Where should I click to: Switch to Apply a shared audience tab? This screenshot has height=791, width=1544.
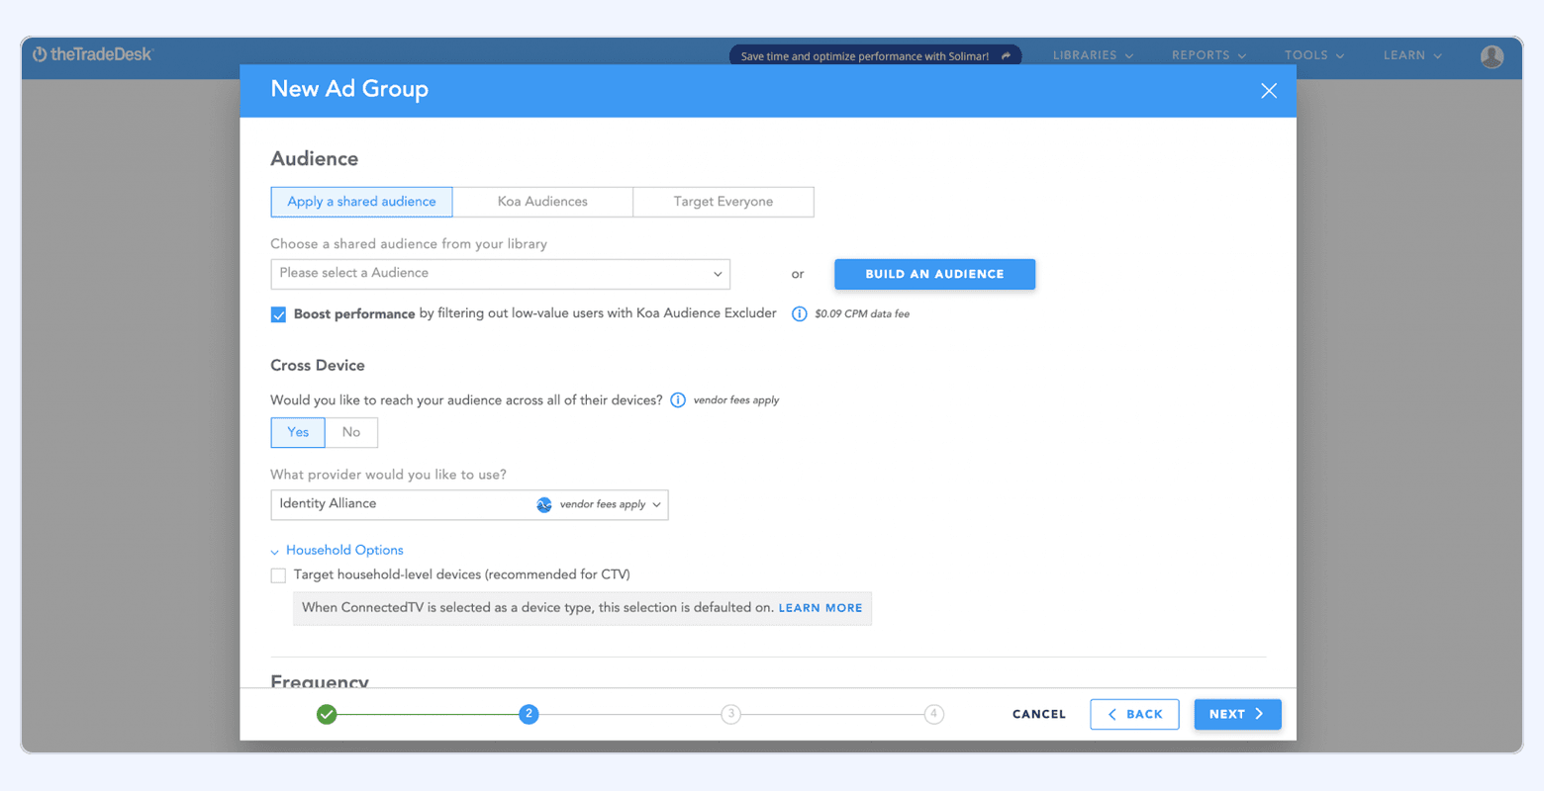(361, 202)
